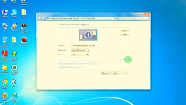This screenshot has height=105, width=186.
Task: Open the Çözünürlük resolution dropdown
Action: pos(80,50)
